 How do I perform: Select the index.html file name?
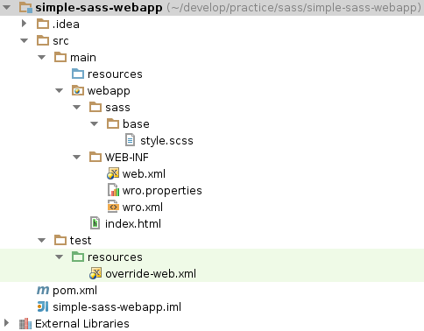(133, 224)
